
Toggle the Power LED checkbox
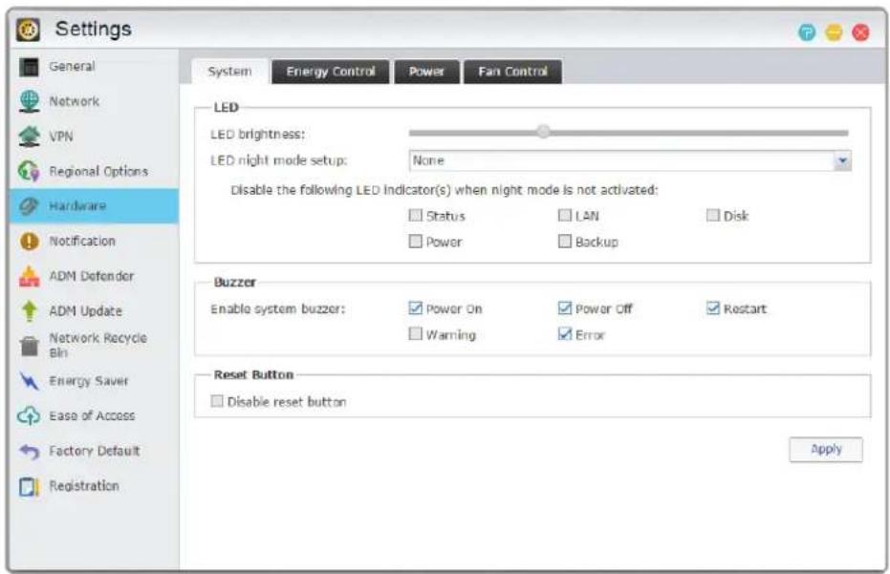pyautogui.click(x=416, y=241)
